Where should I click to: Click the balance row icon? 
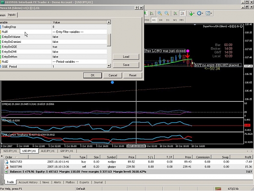7,172
